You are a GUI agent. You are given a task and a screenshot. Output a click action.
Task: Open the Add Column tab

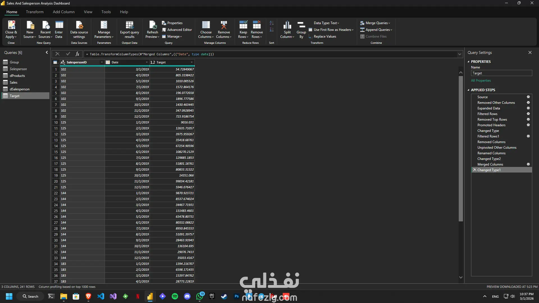click(64, 12)
